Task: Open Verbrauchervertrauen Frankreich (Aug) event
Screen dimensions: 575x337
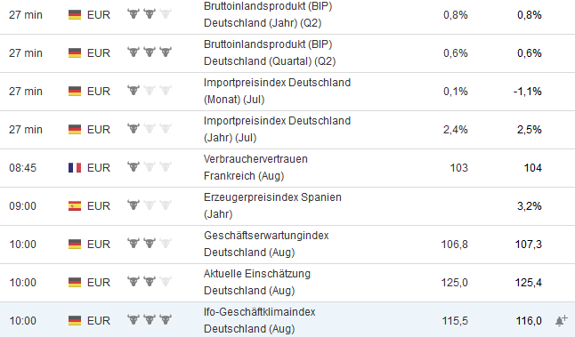Action: pyautogui.click(x=255, y=167)
